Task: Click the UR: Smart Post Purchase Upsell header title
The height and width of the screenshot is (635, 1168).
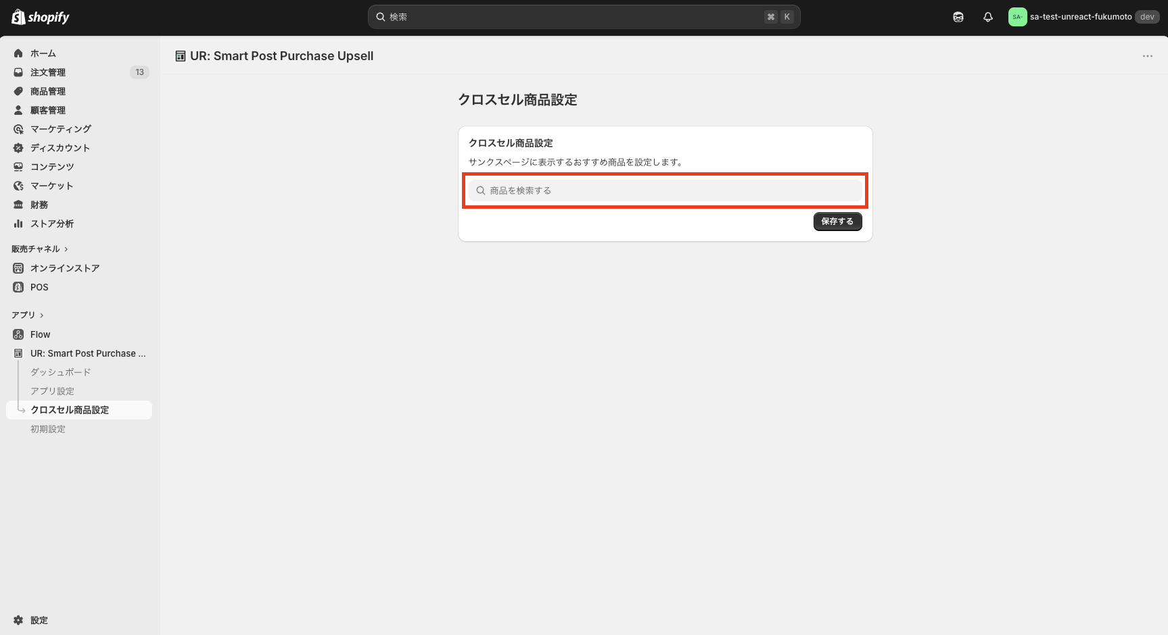Action: tap(282, 56)
